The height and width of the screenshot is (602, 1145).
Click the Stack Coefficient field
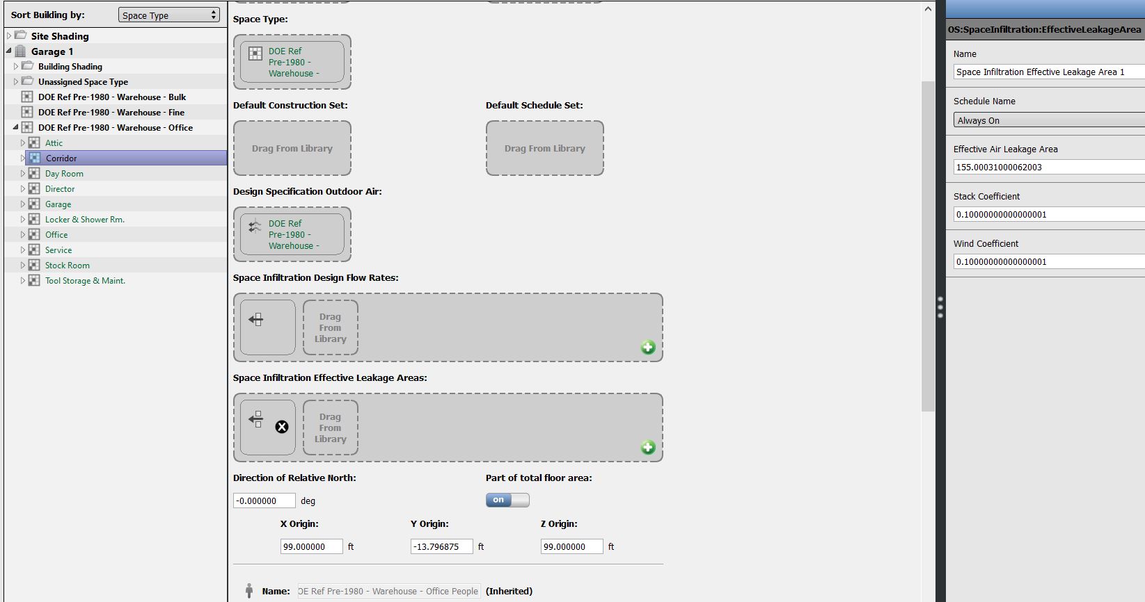1049,214
